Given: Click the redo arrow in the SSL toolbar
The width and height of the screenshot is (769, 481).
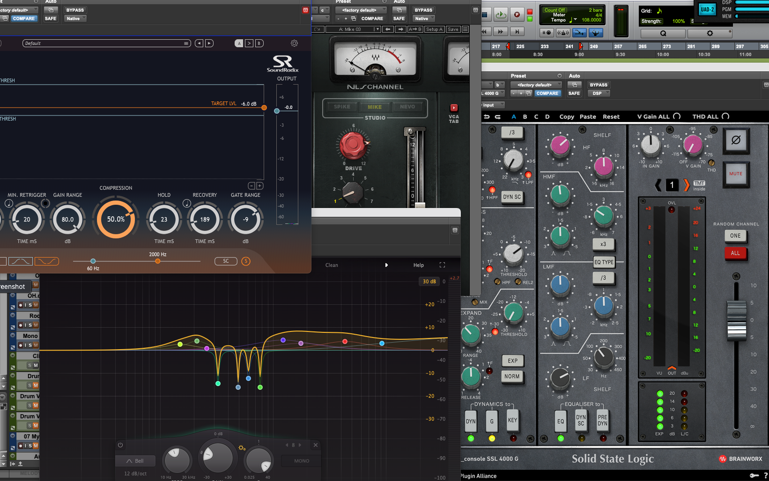Looking at the screenshot, I should pos(498,117).
